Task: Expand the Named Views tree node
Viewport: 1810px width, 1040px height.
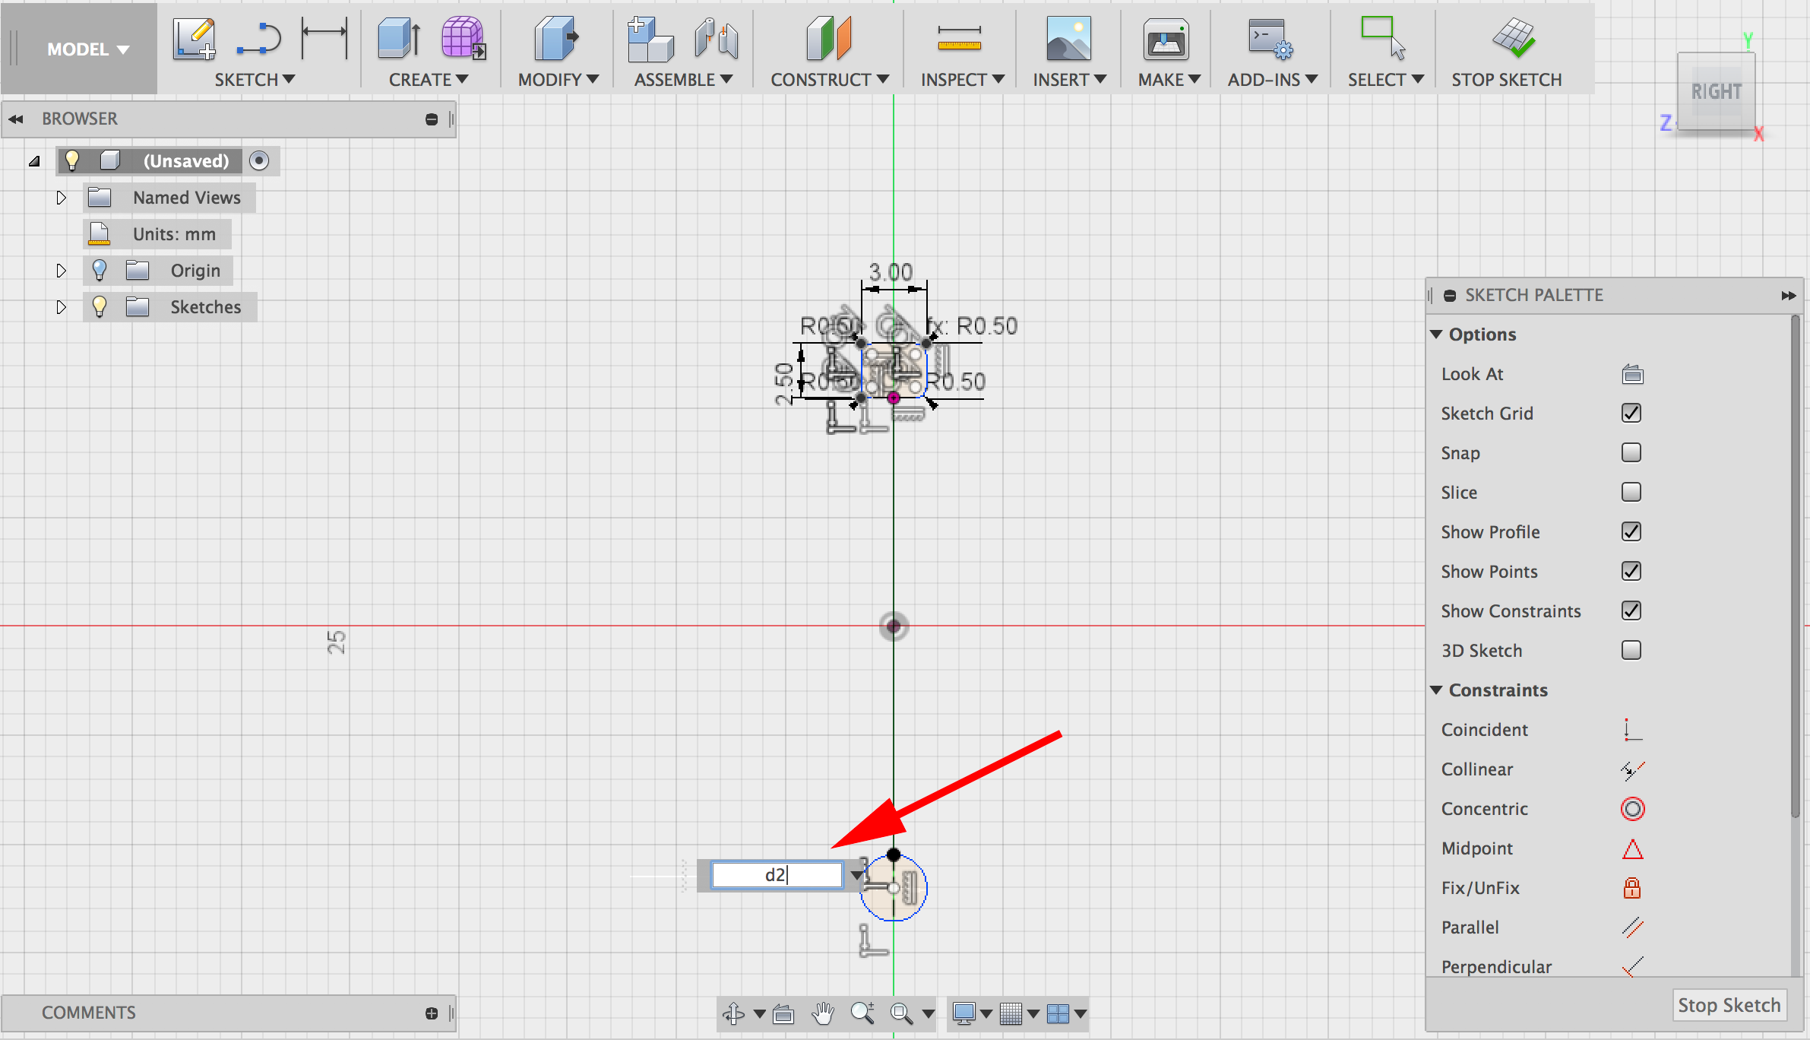Action: tap(61, 198)
